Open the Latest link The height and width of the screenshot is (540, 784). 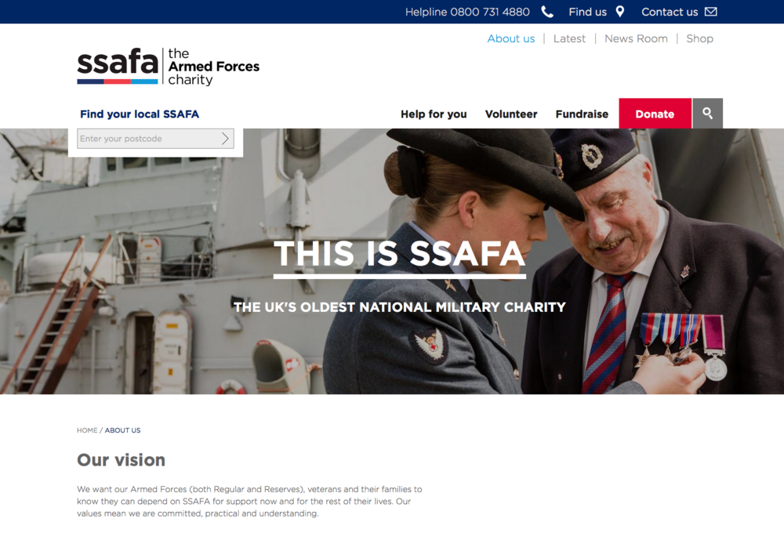569,38
